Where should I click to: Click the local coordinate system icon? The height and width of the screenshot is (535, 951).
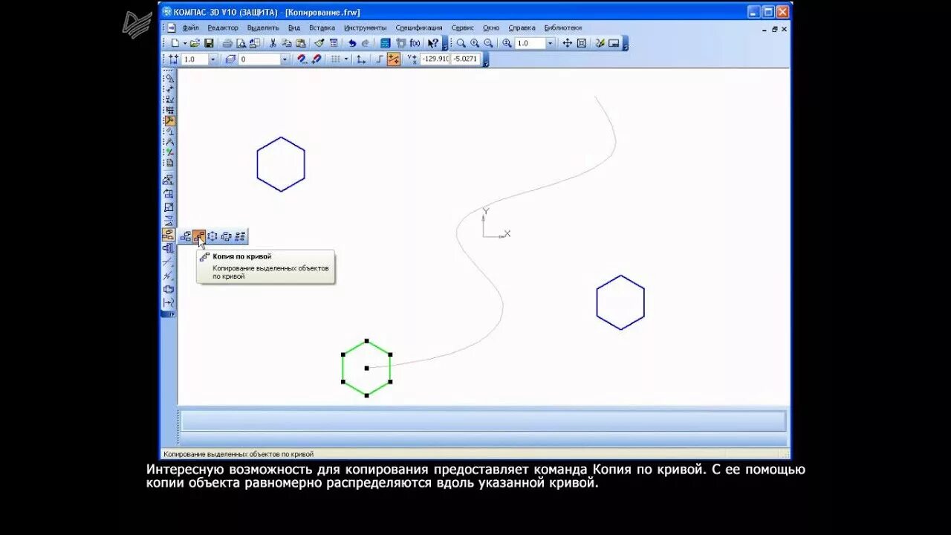pyautogui.click(x=361, y=59)
